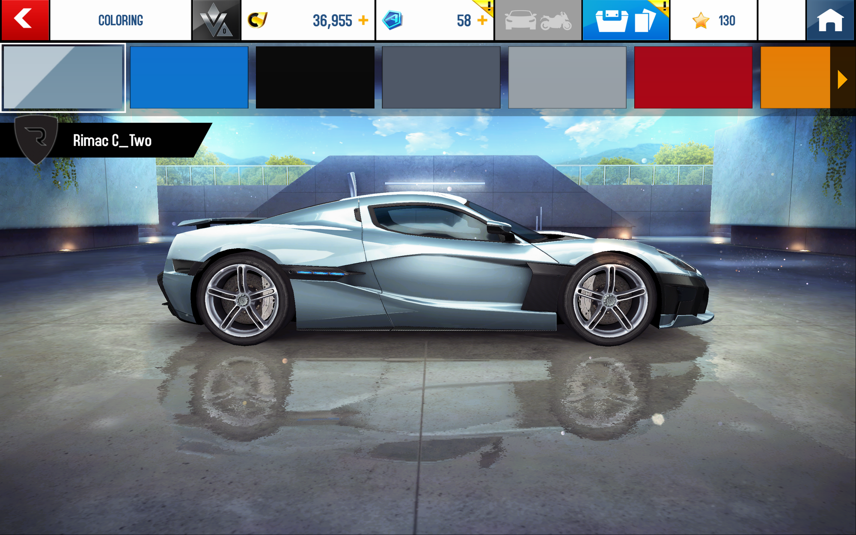Tap the 36,955 credits balance
The image size is (856, 535).
coord(332,21)
